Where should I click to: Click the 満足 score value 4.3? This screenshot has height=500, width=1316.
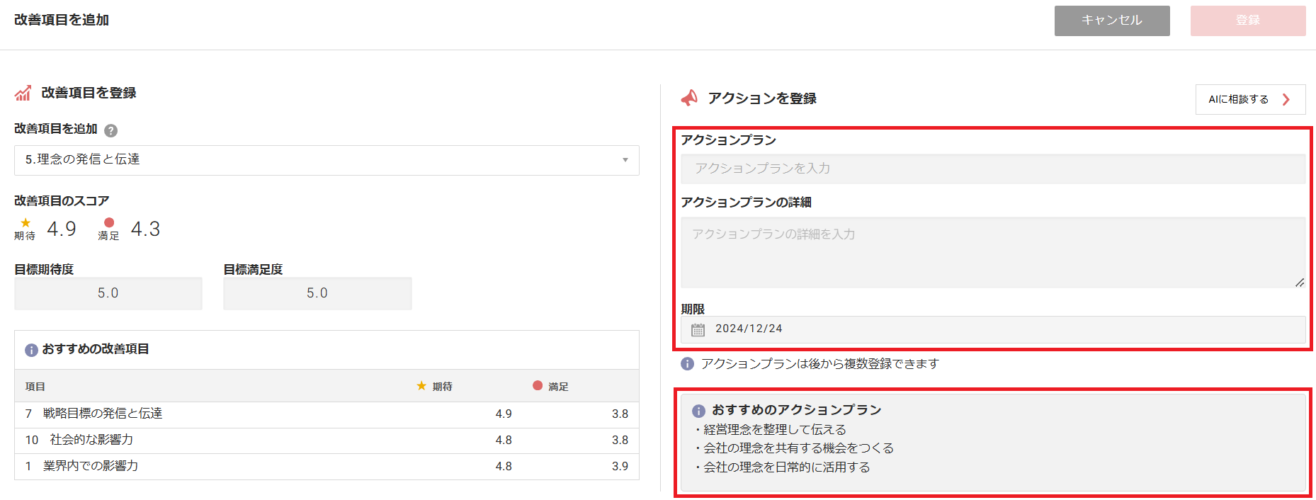click(x=146, y=229)
